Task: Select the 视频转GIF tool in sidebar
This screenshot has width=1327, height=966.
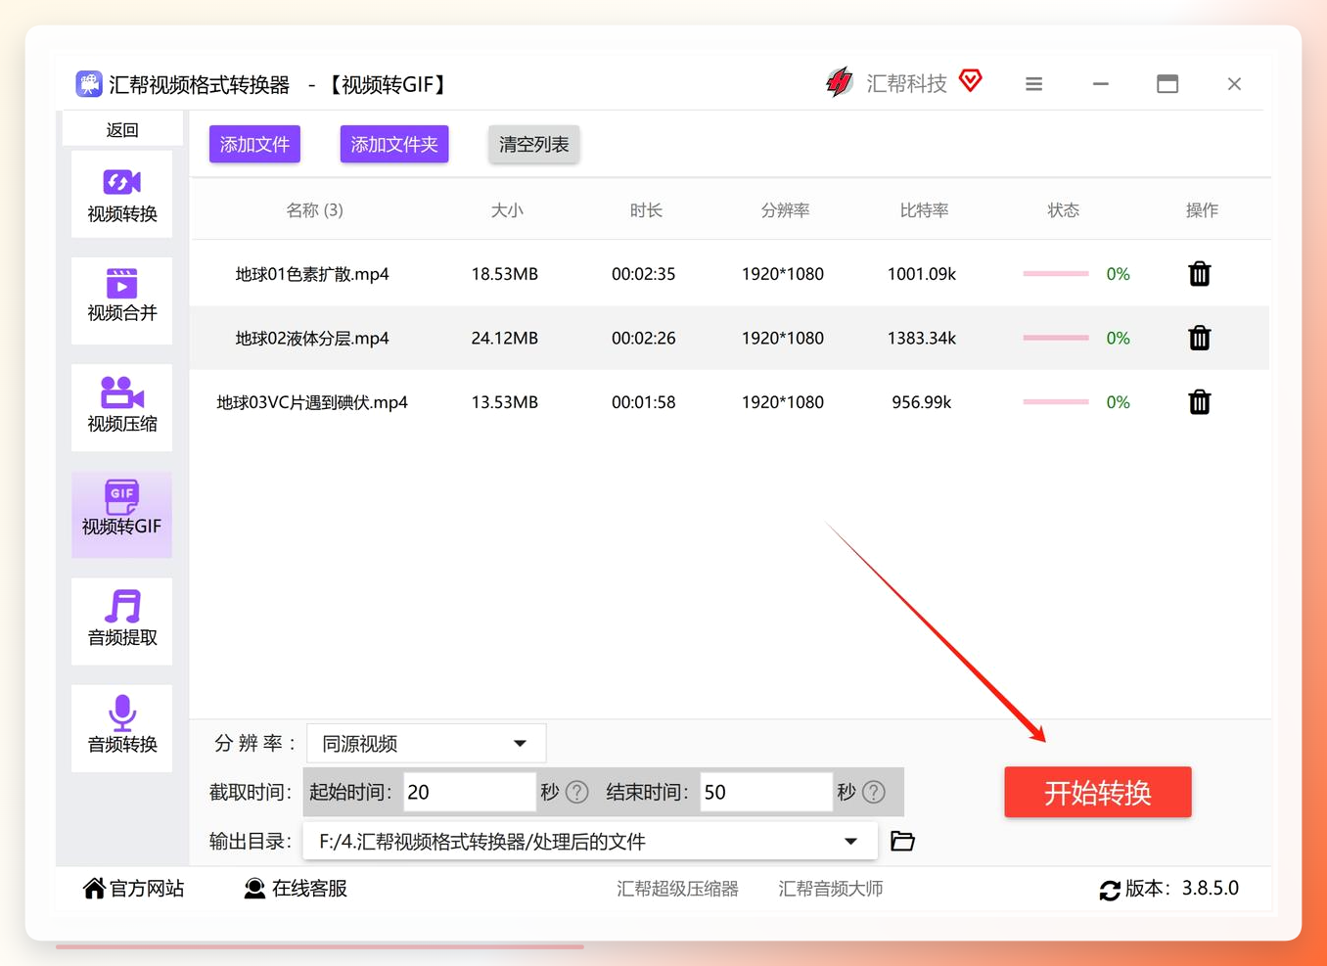Action: pyautogui.click(x=121, y=515)
